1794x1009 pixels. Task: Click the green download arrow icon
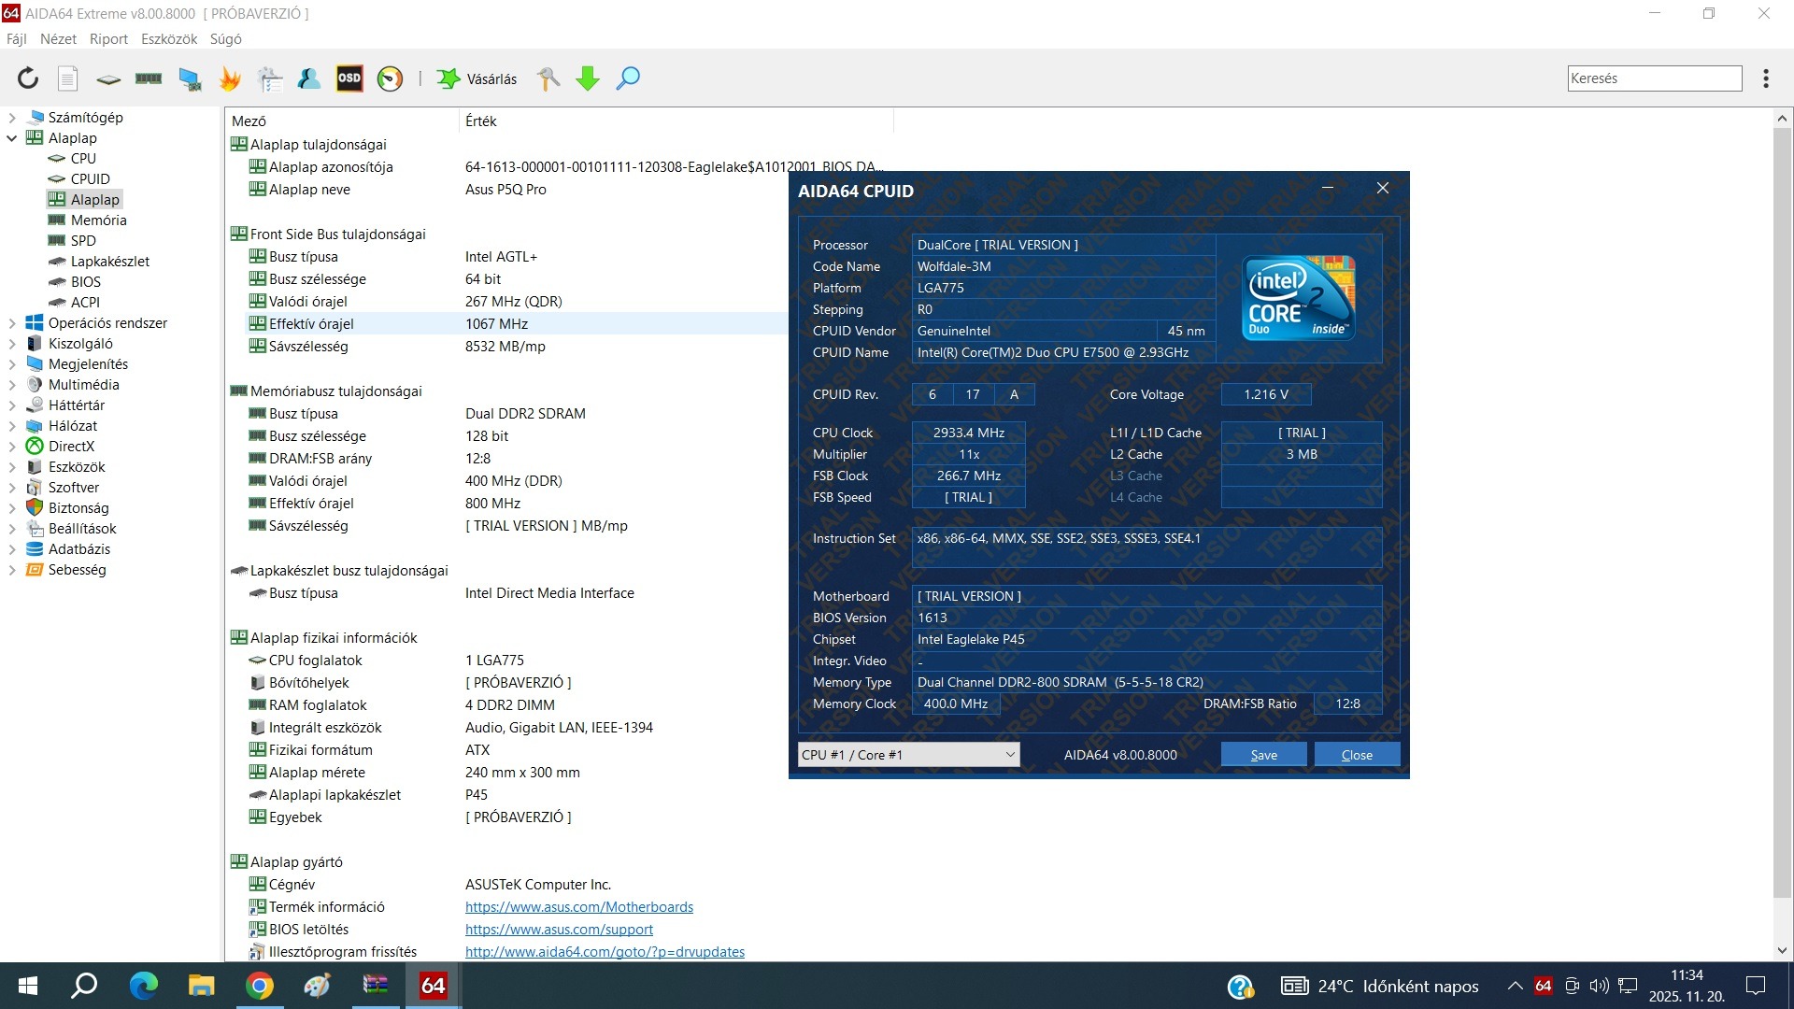pos(588,78)
